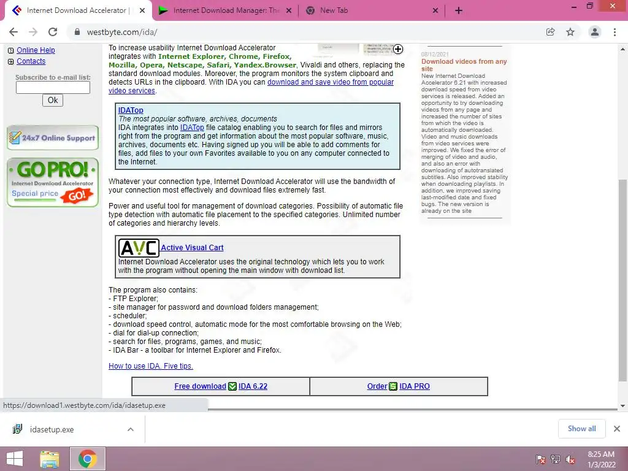Focus the subscribe e-mail input box
The height and width of the screenshot is (471, 628).
(53, 87)
